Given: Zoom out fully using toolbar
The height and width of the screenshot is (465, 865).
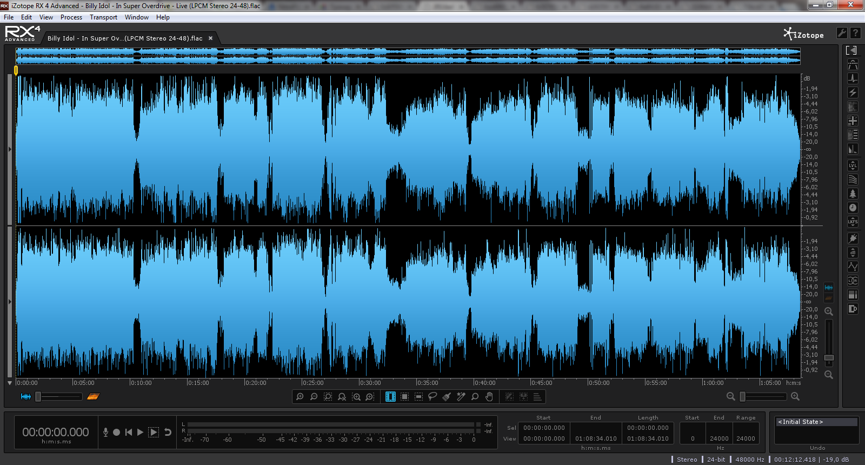Looking at the screenshot, I should point(342,397).
